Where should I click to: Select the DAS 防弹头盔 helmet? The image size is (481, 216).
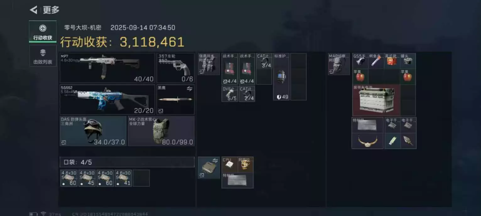(x=93, y=131)
